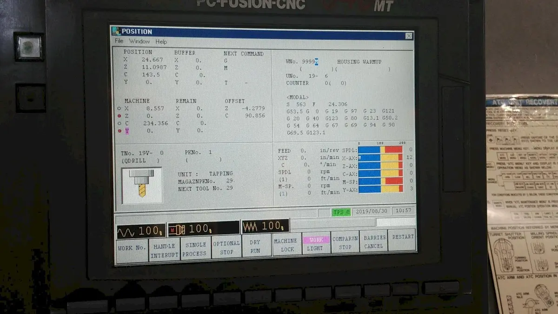Open the Window menu
This screenshot has width=558, height=314.
point(139,42)
